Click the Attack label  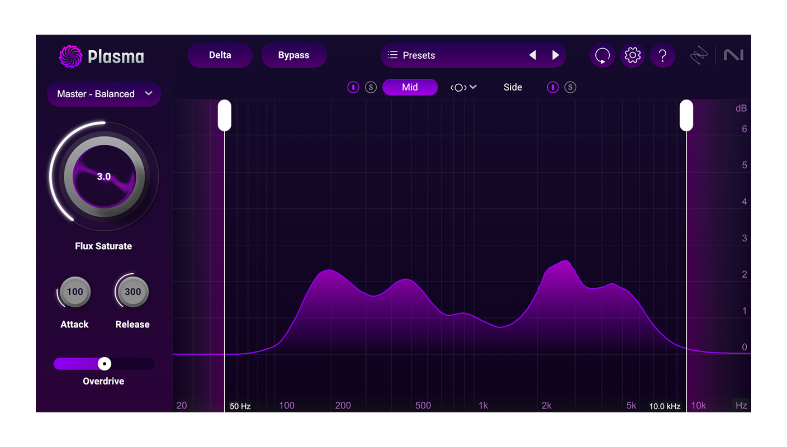coord(74,324)
